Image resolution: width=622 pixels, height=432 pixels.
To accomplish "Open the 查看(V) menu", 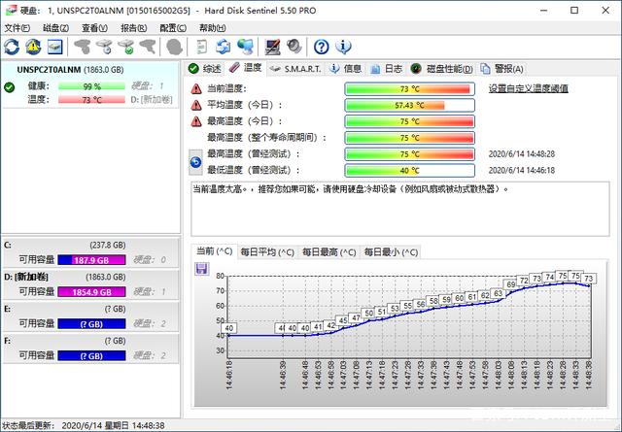I will pyautogui.click(x=94, y=28).
